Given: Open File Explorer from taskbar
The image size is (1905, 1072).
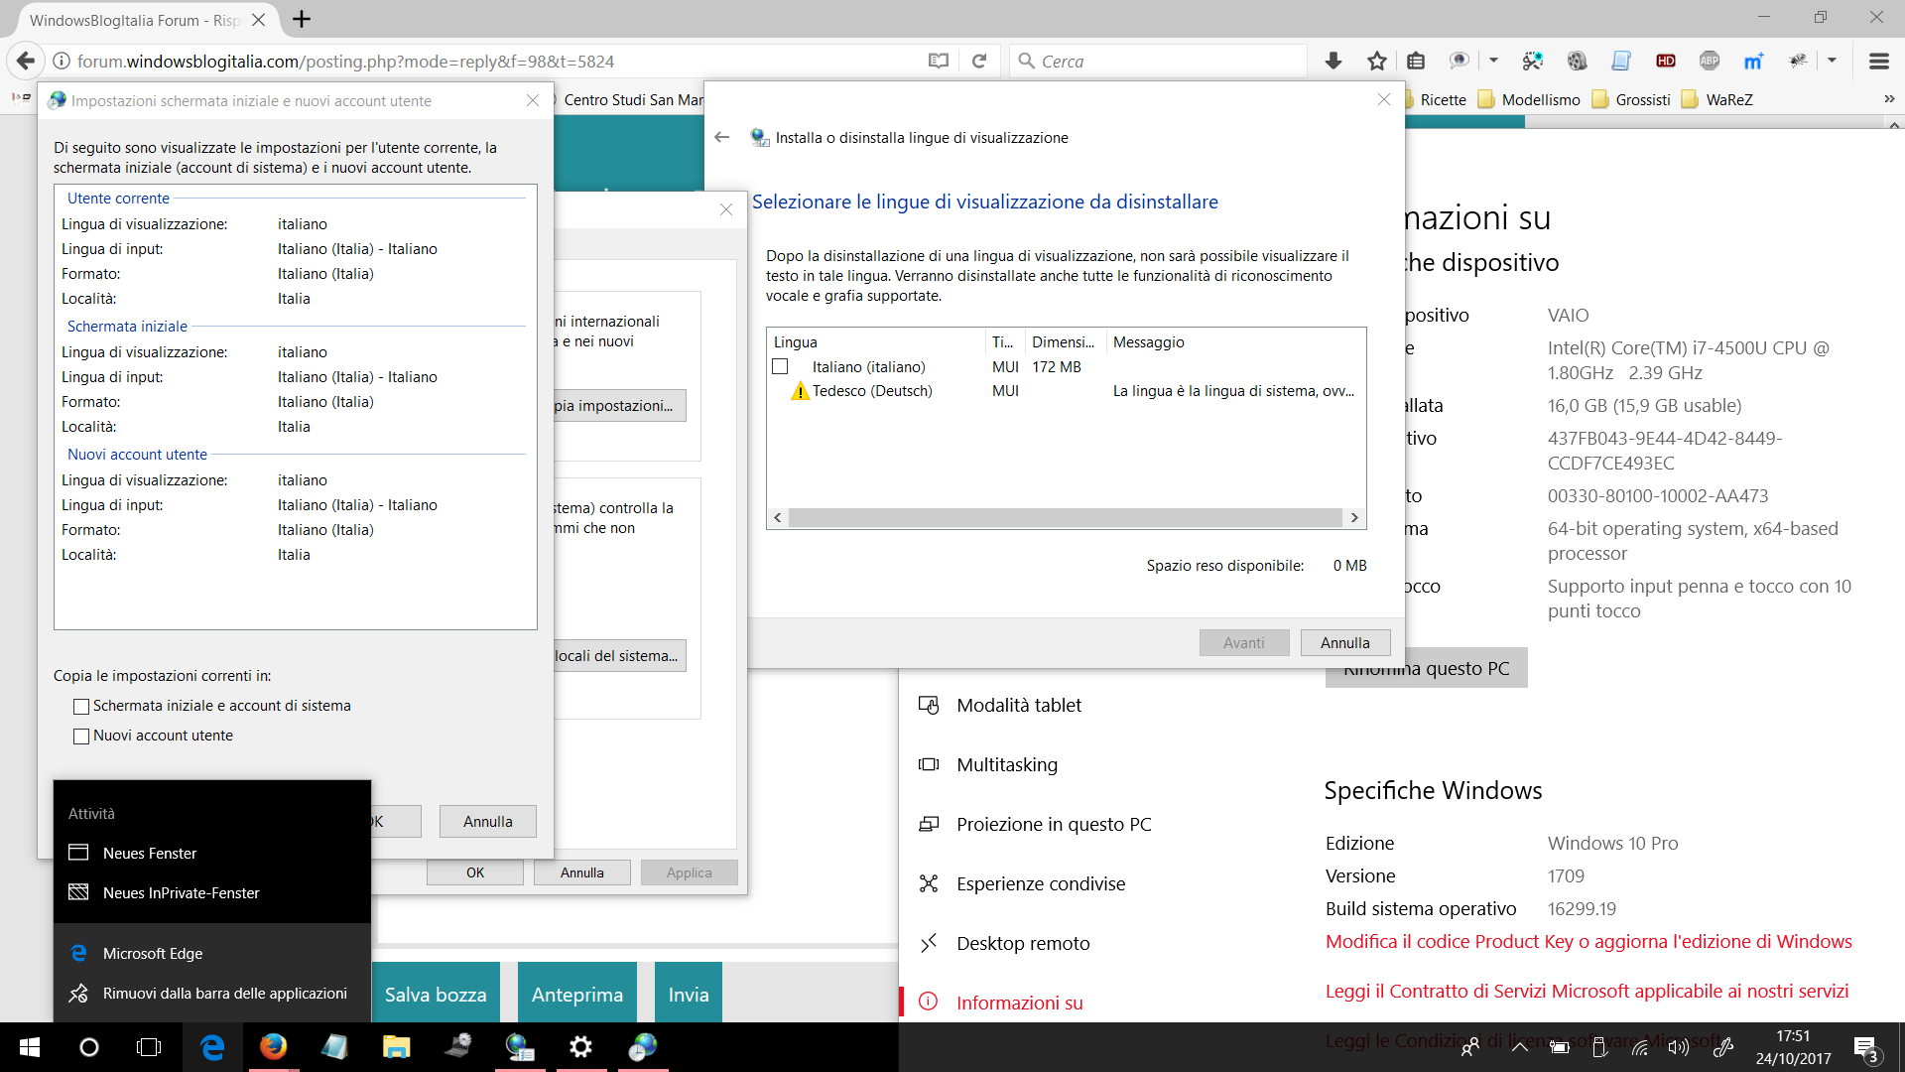Looking at the screenshot, I should coord(396,1047).
